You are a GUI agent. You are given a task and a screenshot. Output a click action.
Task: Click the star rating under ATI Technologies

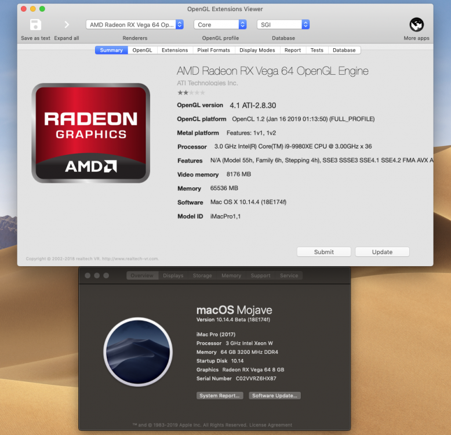(x=191, y=93)
